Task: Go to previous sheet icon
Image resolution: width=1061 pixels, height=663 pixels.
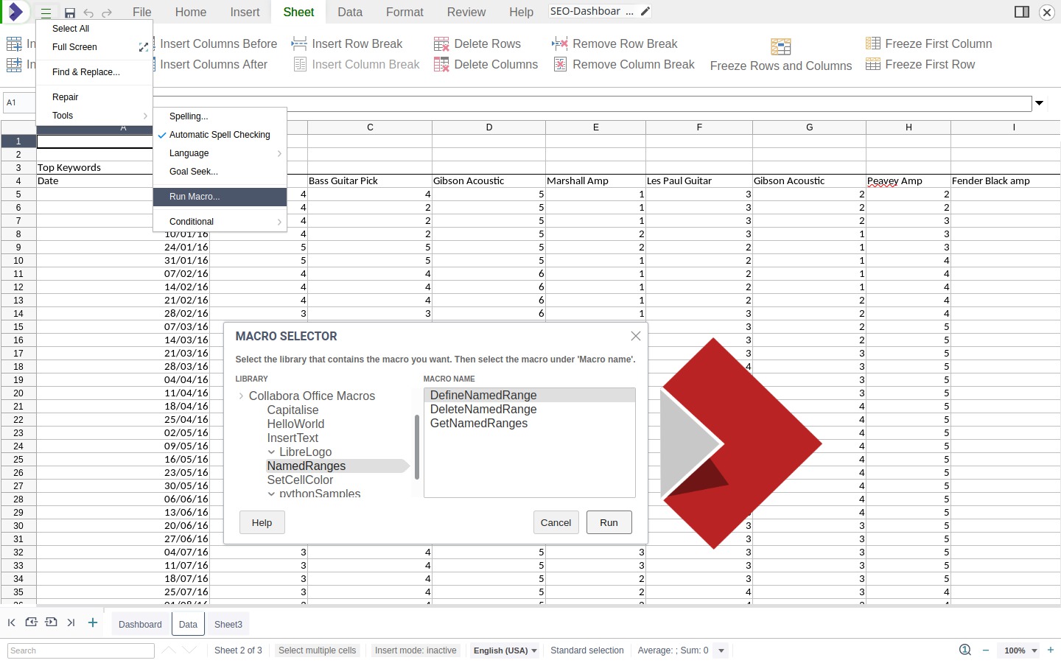Action: tap(31, 622)
